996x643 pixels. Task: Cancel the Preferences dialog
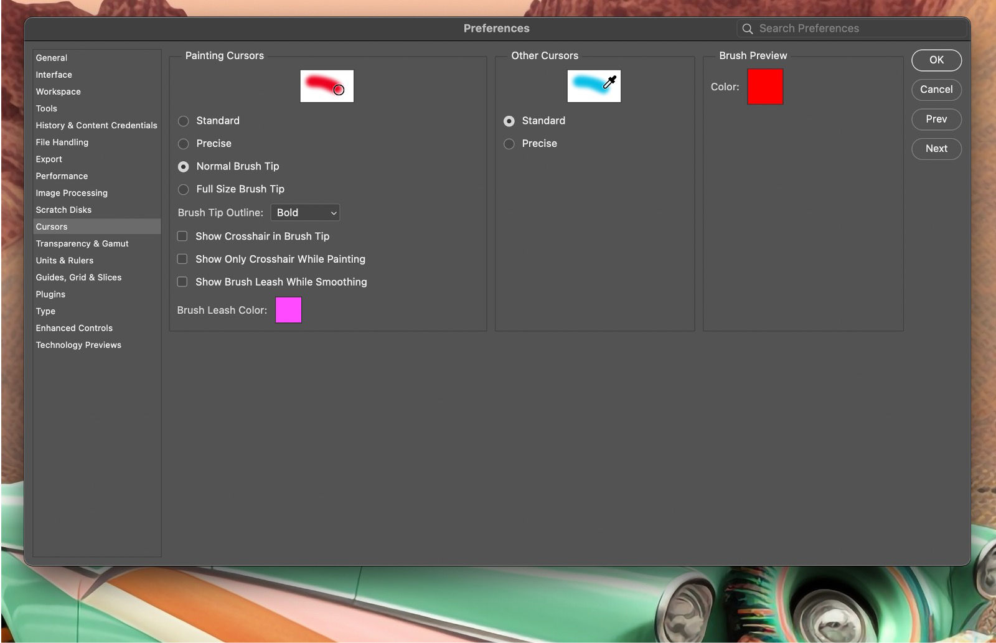tap(936, 90)
